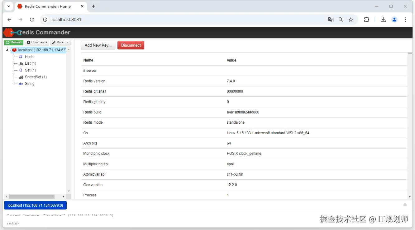Click the Arch bits value 64
This screenshot has height=230, width=415.
(x=229, y=143)
